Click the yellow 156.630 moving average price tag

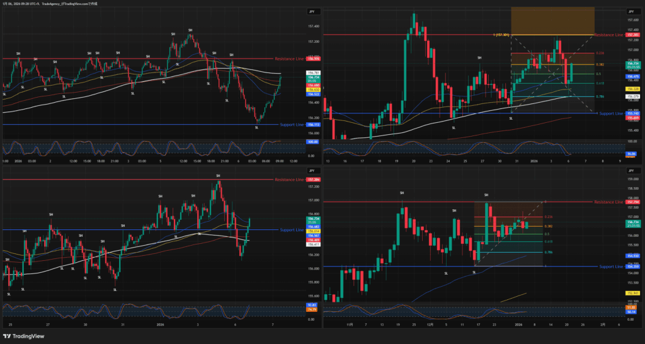pyautogui.click(x=312, y=90)
